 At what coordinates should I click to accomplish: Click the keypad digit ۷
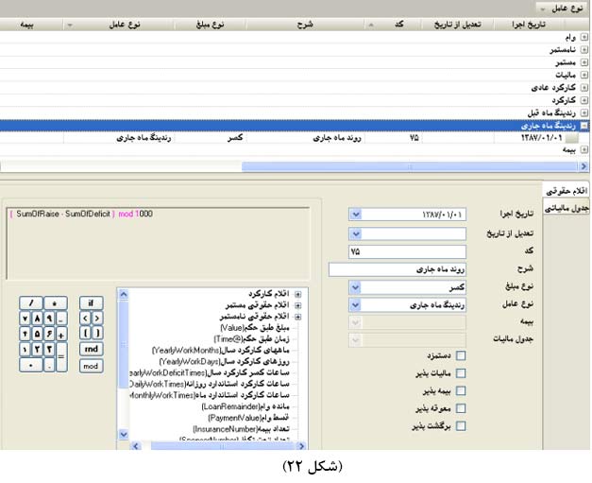(x=25, y=319)
